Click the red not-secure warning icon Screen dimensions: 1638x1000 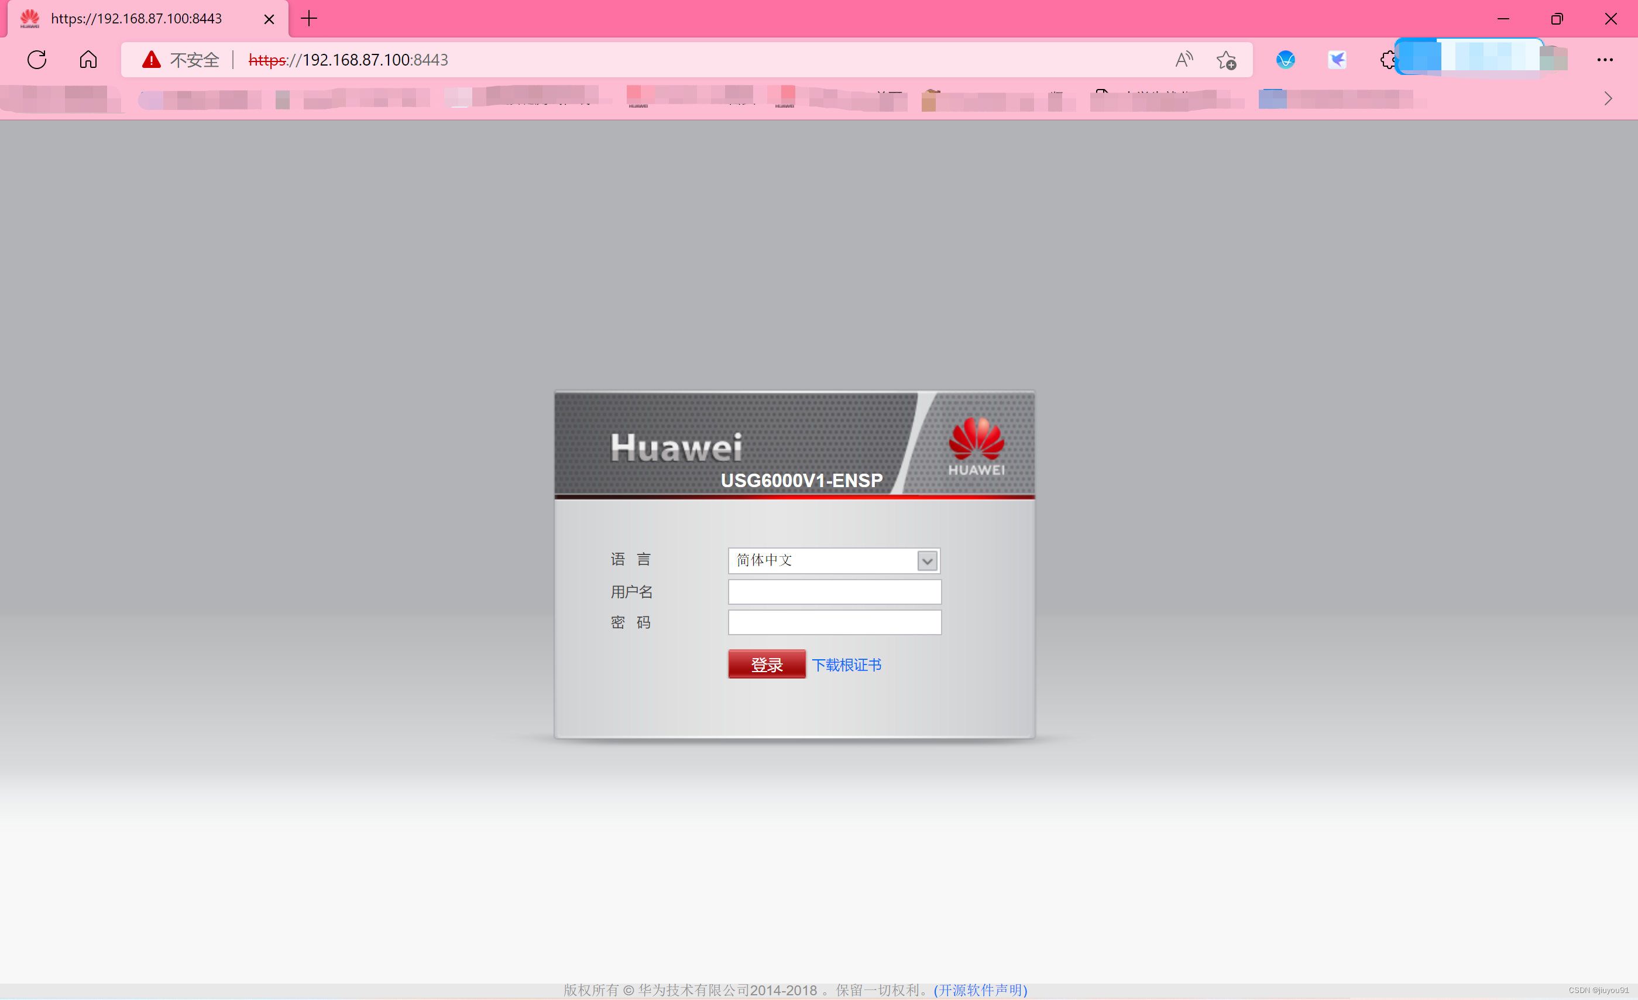[152, 60]
